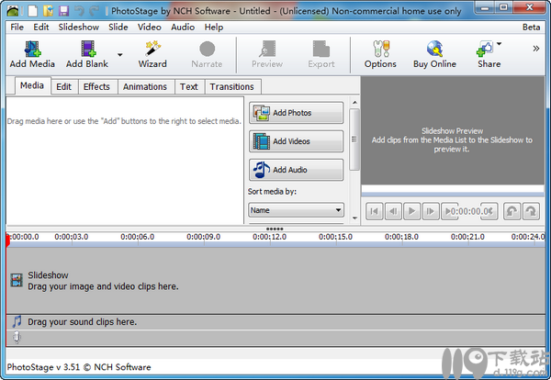
Task: Click the rotate left preview button
Action: click(512, 211)
